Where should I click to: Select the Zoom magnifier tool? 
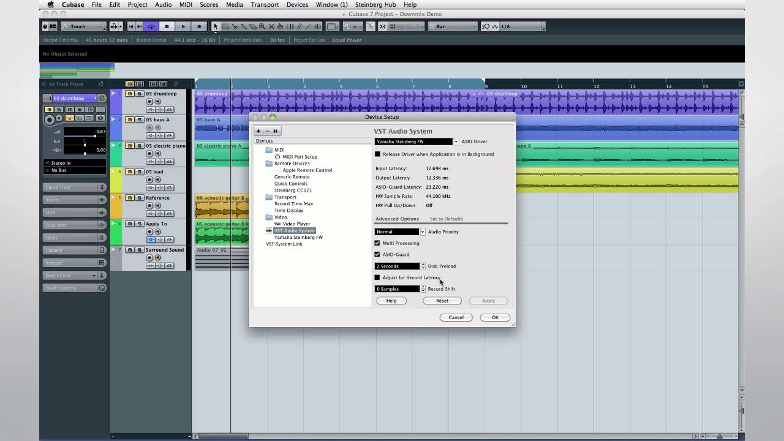[262, 26]
